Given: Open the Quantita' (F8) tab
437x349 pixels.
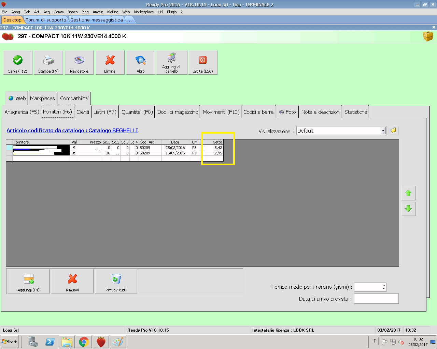Looking at the screenshot, I should coord(137,112).
